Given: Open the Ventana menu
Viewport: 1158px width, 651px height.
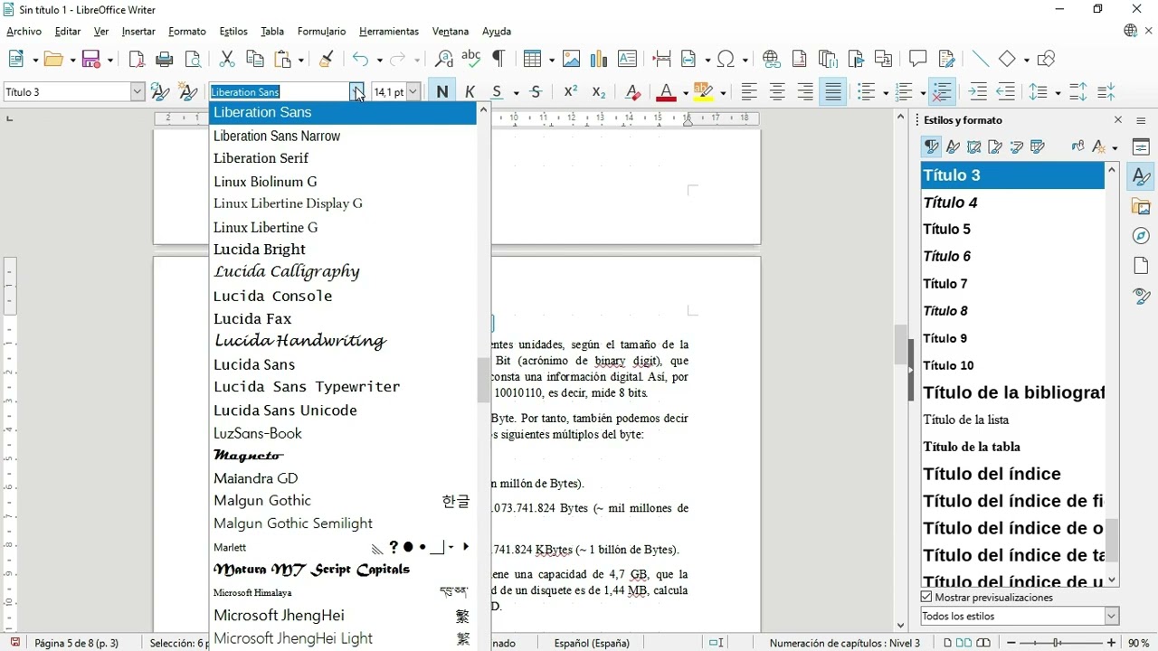Looking at the screenshot, I should [x=451, y=32].
